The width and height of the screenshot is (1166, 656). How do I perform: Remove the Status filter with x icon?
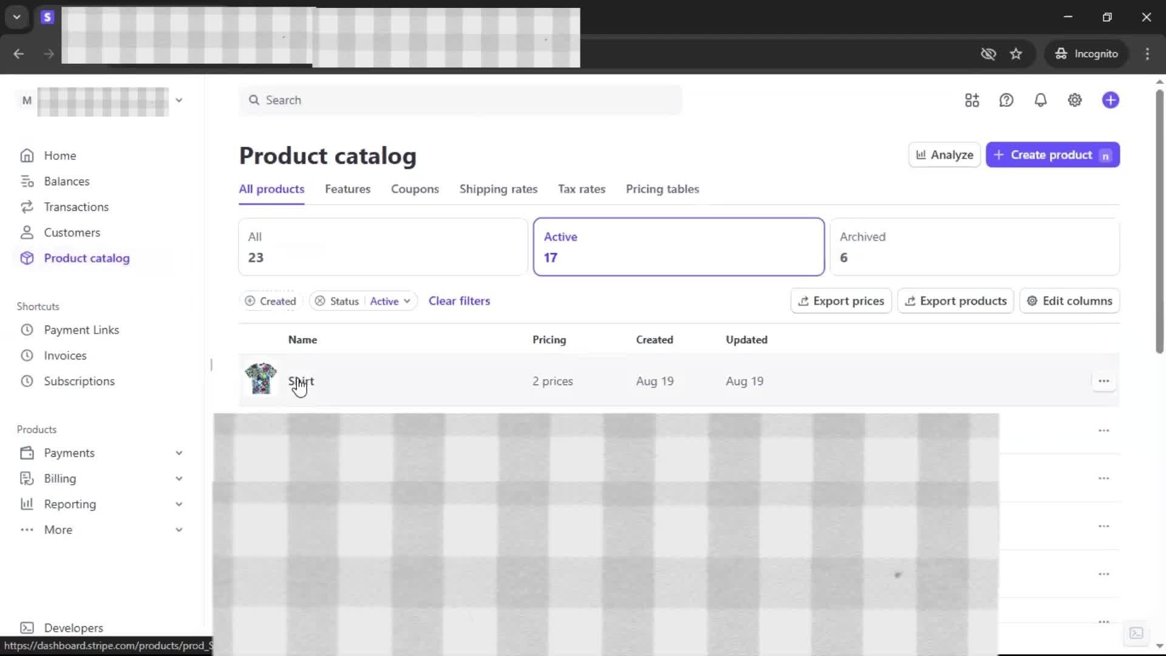pyautogui.click(x=320, y=301)
